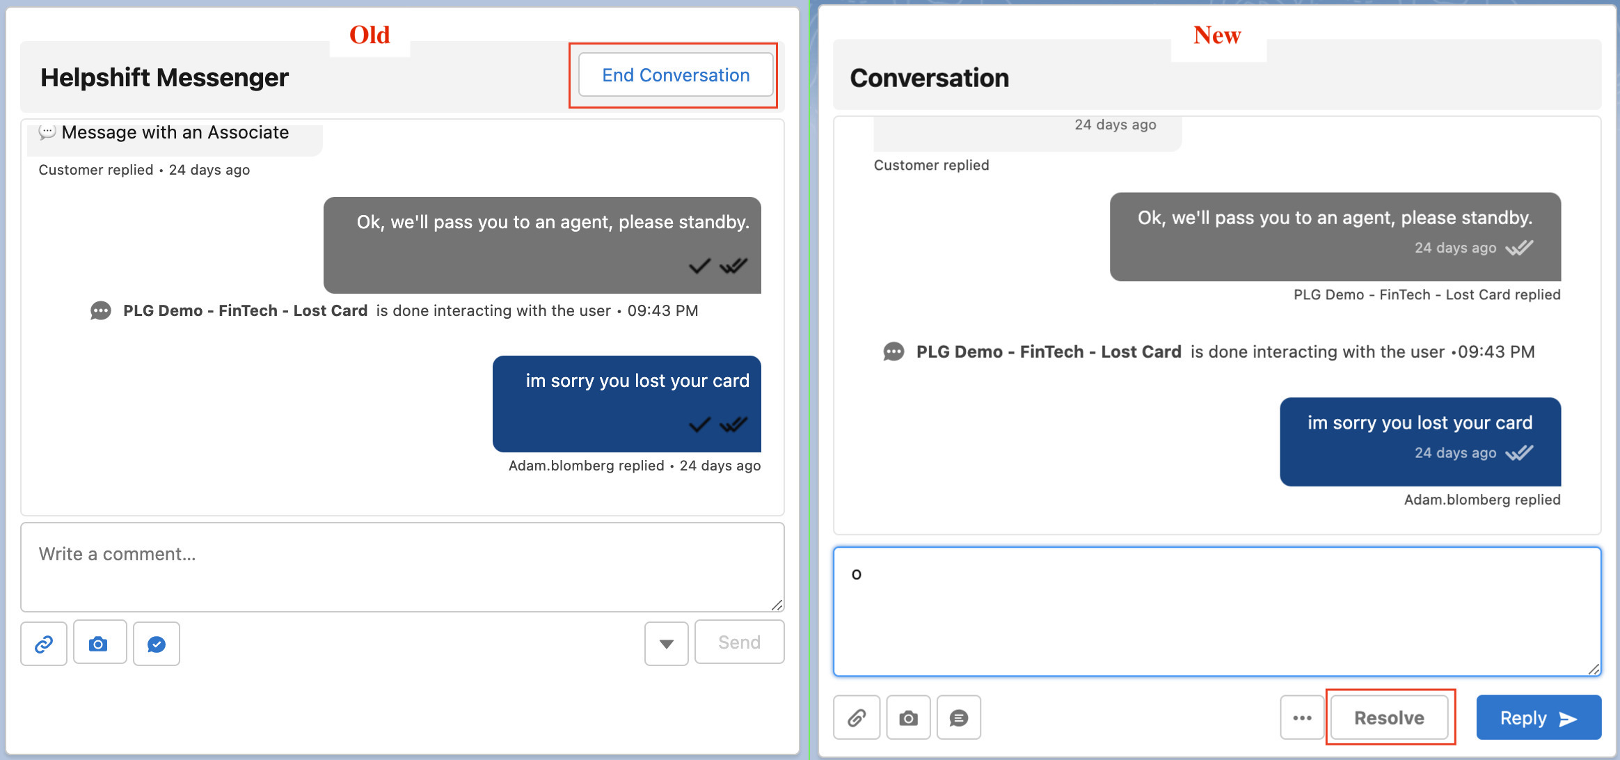This screenshot has height=760, width=1620.
Task: Click the 'Ok, we'll pass you to an agent' bubble in new view
Action: click(1334, 236)
